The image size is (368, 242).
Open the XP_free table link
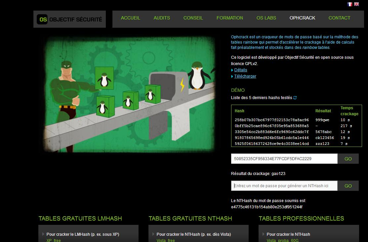pyautogui.click(x=54, y=240)
